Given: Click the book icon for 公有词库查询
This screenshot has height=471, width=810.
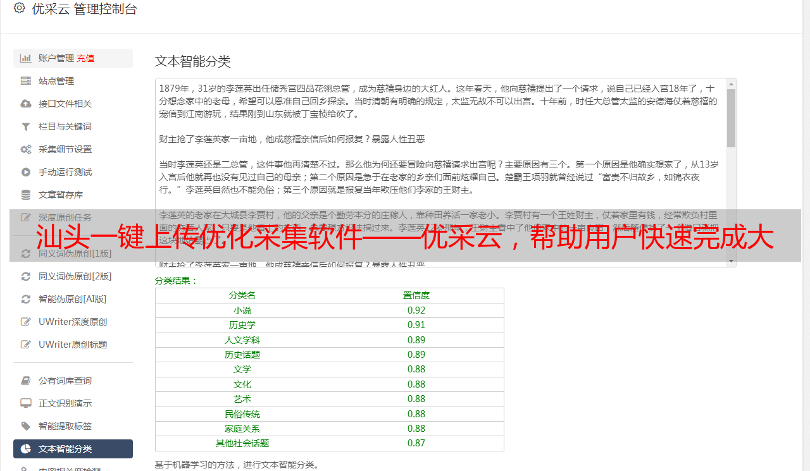Looking at the screenshot, I should pyautogui.click(x=26, y=381).
